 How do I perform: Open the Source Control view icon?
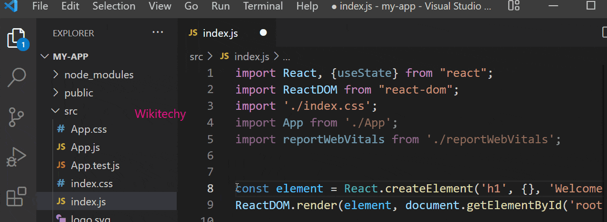16,117
